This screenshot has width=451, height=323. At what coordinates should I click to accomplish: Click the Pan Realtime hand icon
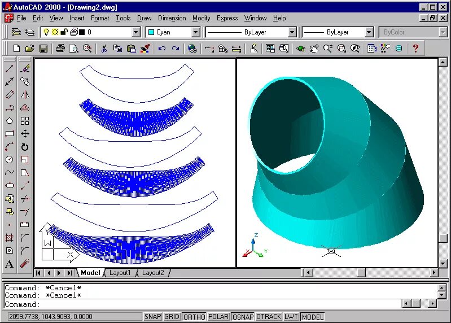coord(314,49)
